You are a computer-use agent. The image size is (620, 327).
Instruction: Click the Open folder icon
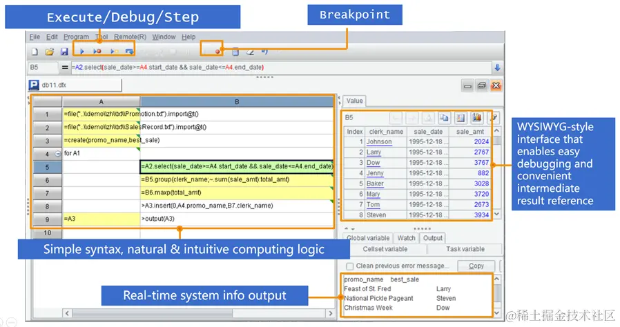coord(50,51)
